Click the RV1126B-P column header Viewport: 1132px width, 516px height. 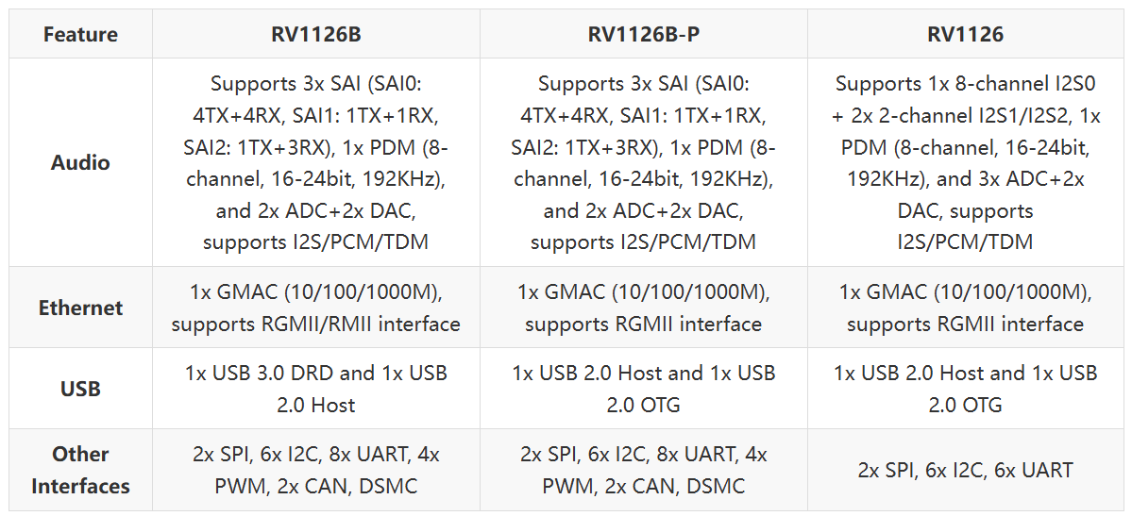[643, 35]
